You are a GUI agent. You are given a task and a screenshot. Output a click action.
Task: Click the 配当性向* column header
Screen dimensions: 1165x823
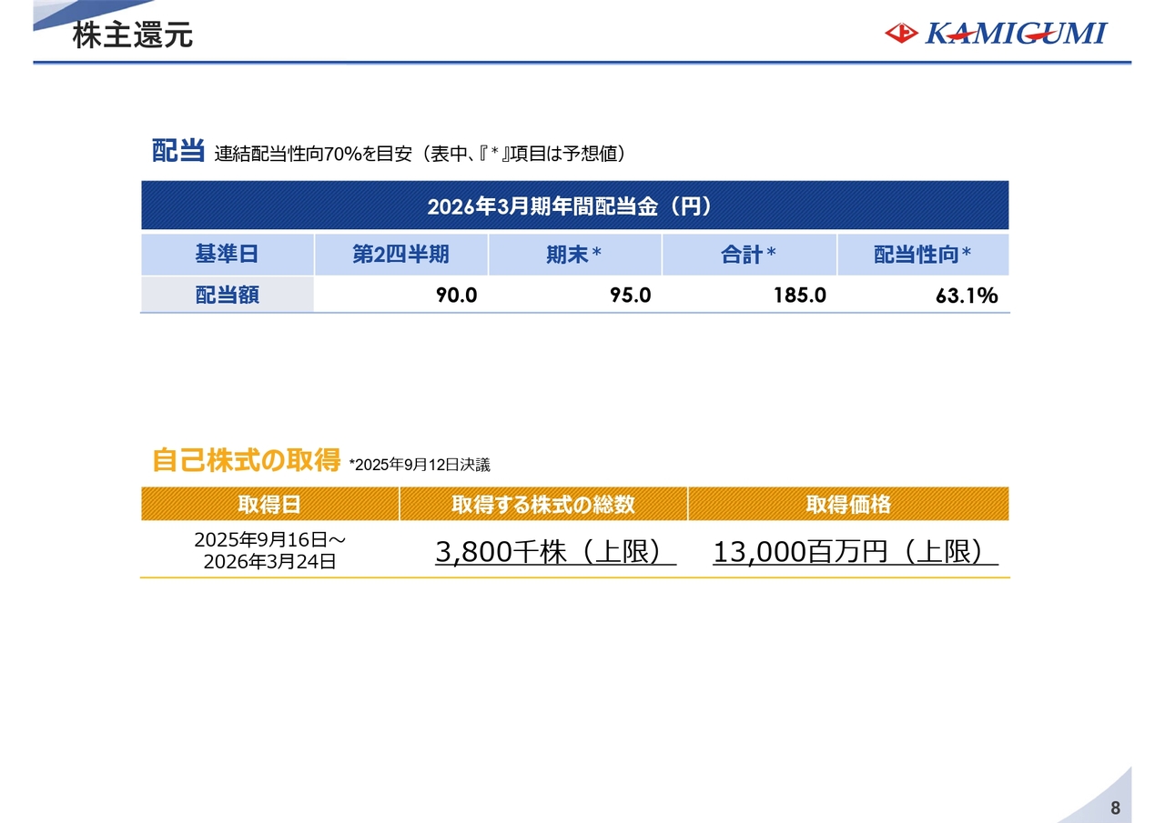pyautogui.click(x=922, y=255)
